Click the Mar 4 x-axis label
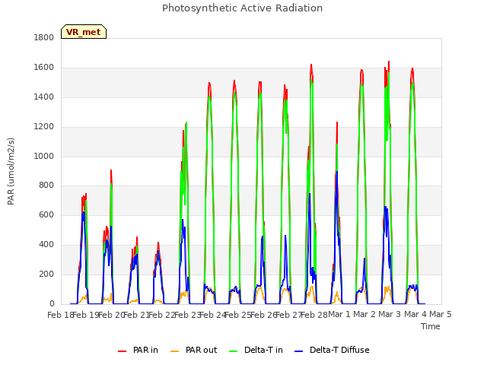The height and width of the screenshot is (365, 487). point(415,314)
